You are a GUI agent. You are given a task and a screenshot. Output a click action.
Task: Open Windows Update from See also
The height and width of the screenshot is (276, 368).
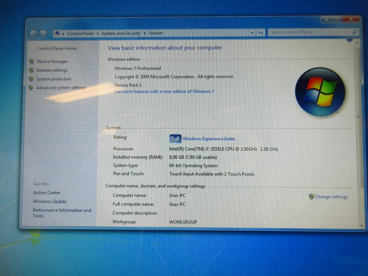pyautogui.click(x=50, y=201)
